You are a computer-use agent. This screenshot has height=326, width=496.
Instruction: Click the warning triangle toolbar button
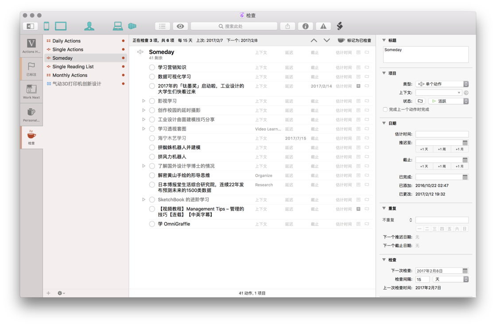pos(323,26)
